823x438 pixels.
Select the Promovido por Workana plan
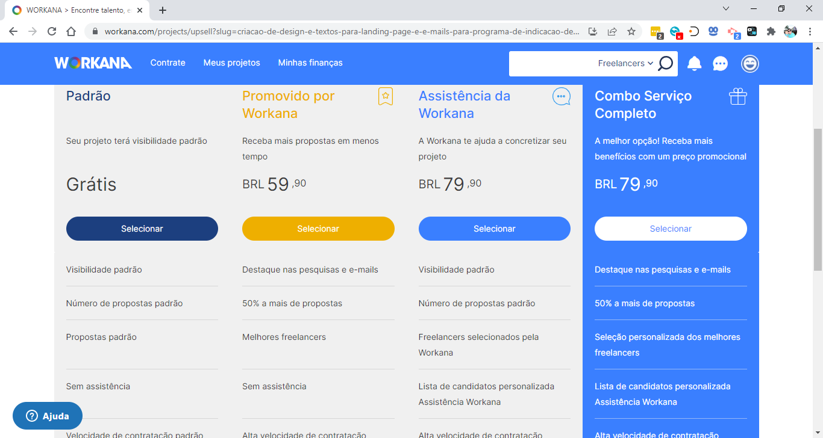[x=318, y=229]
